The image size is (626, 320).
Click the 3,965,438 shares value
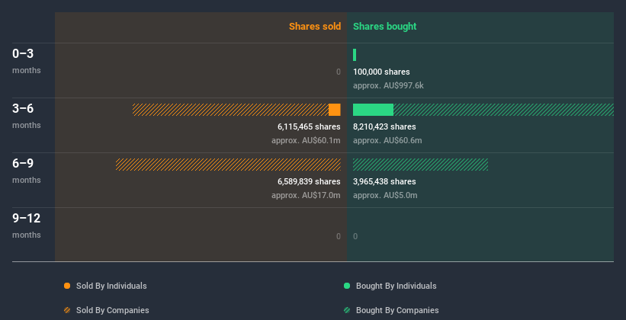pos(384,181)
